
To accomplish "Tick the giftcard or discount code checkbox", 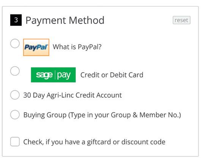I will point(15,142).
